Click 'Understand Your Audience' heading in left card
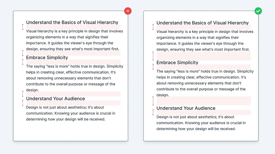 [x=56, y=98]
